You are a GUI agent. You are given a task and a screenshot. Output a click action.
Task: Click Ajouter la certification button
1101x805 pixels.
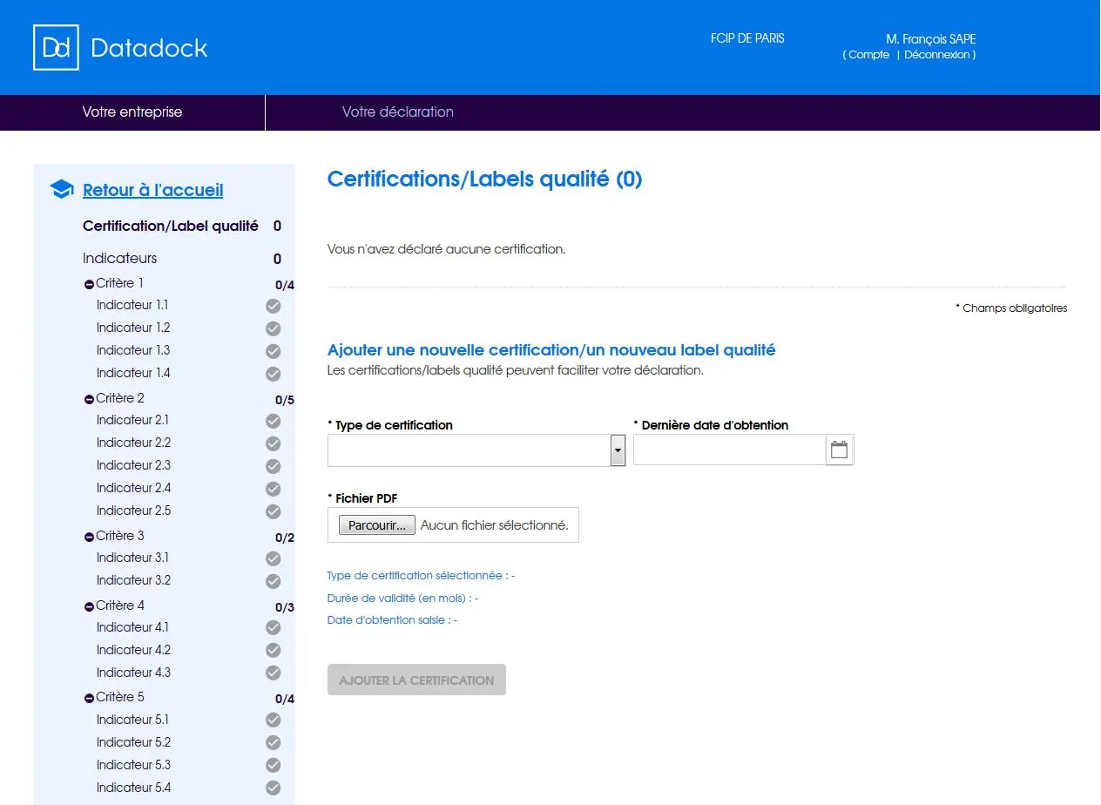pos(416,680)
